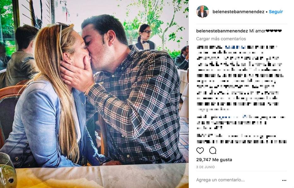Click belenestebanmenendez username in the caption
294x188 pixels.
pyautogui.click(x=222, y=31)
